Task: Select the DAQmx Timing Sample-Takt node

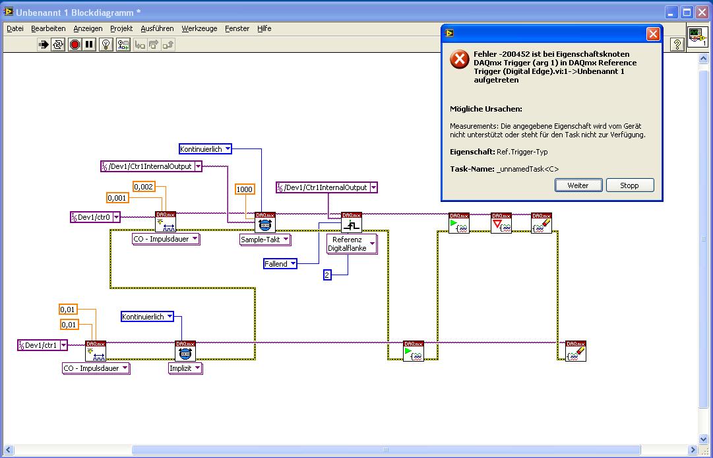Action: 265,222
